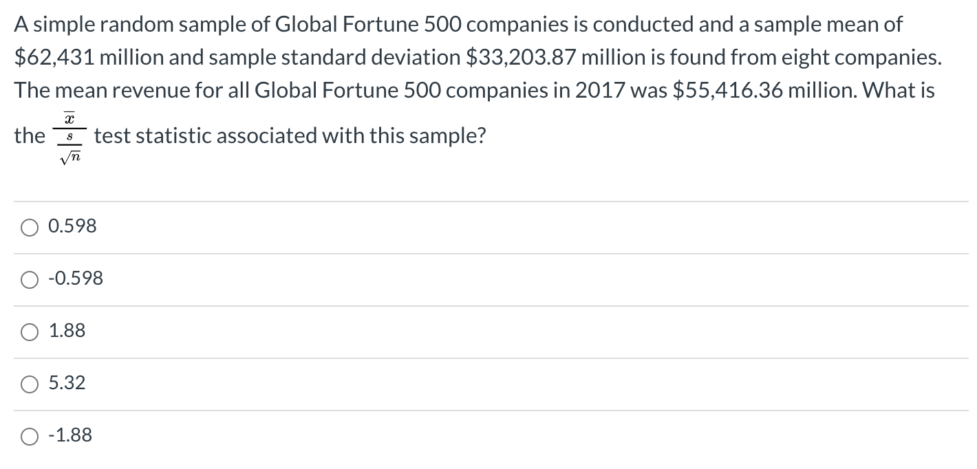Select the radio button for 0.598
The image size is (977, 469).
click(x=29, y=227)
